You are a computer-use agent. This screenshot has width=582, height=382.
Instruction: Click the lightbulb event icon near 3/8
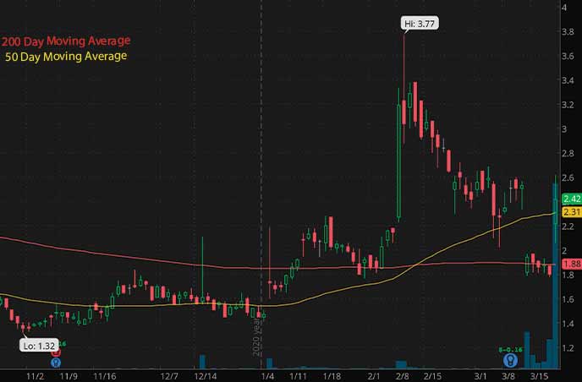pyautogui.click(x=510, y=360)
